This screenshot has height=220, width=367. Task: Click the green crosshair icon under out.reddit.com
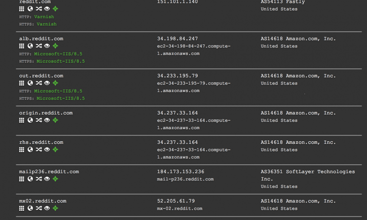[55, 83]
